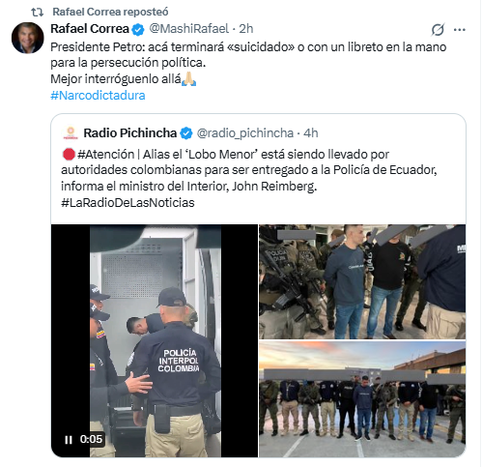Click the 2h timestamp of the tweet
The width and height of the screenshot is (482, 467).
click(246, 29)
